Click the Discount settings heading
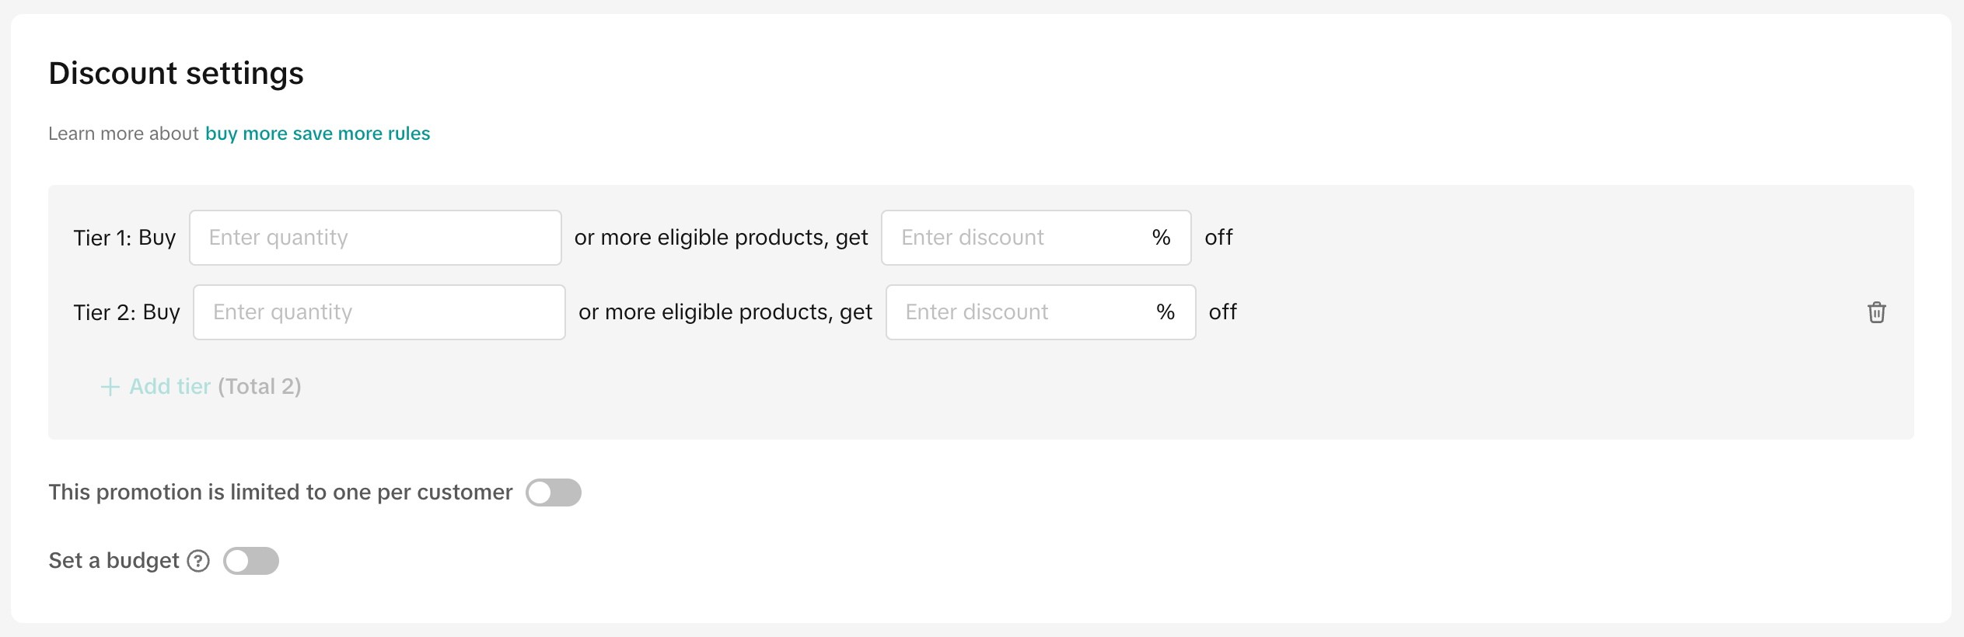The width and height of the screenshot is (1964, 637). [176, 73]
